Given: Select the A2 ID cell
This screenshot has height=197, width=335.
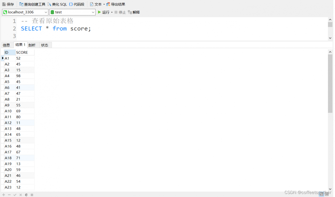Looking at the screenshot, I should click(10, 64).
